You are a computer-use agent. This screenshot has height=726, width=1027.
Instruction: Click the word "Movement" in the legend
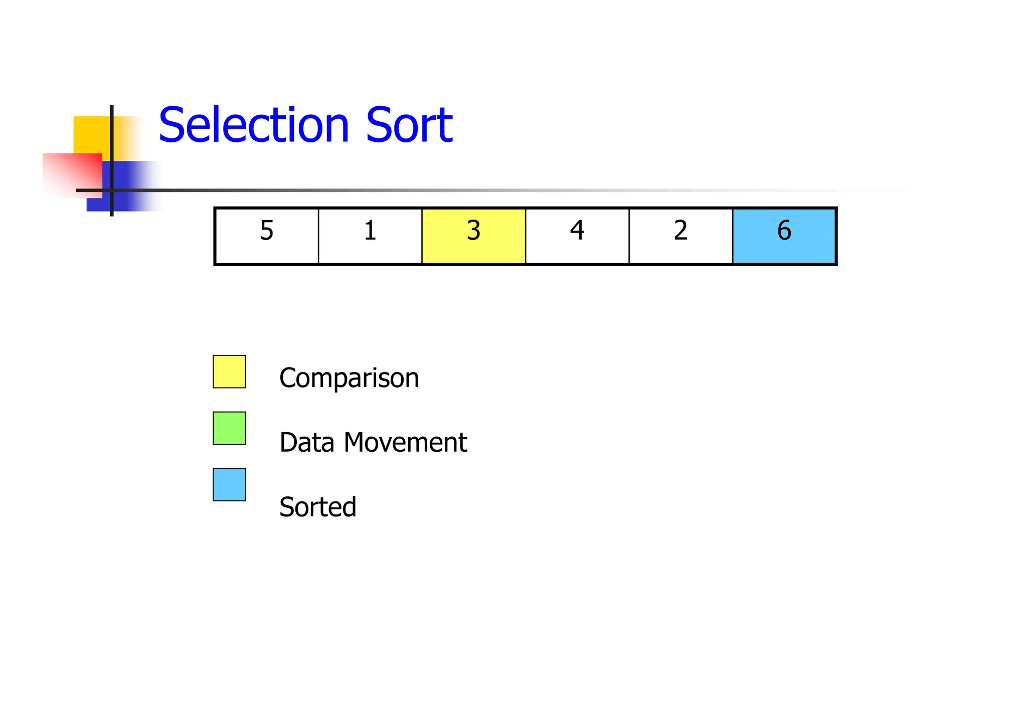[405, 443]
